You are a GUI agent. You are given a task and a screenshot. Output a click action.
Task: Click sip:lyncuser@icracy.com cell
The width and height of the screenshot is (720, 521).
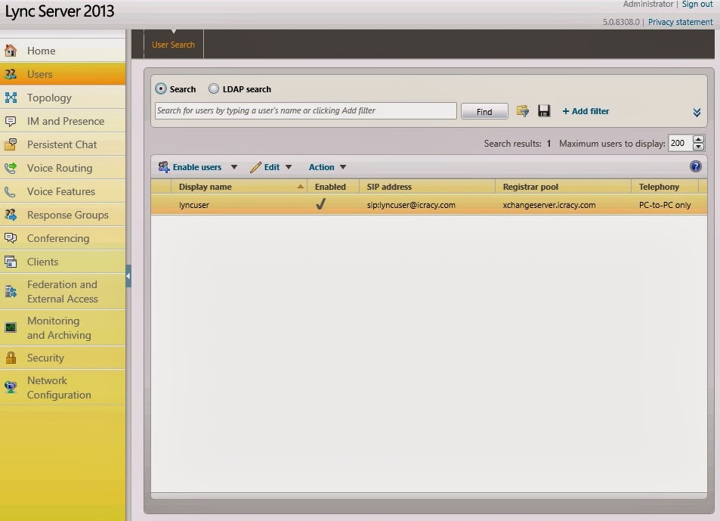411,205
